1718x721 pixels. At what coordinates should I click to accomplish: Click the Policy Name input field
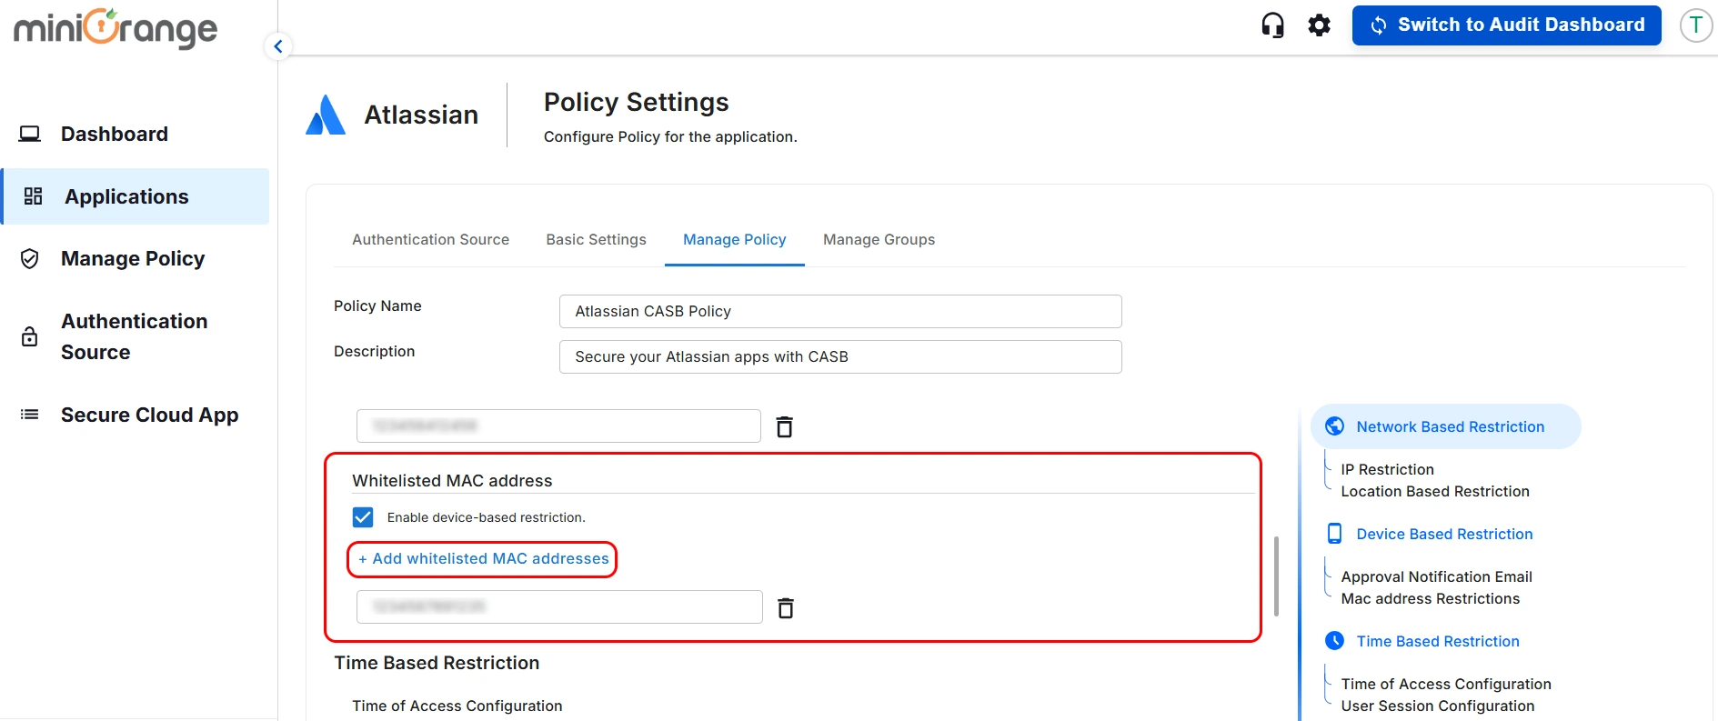pos(840,311)
